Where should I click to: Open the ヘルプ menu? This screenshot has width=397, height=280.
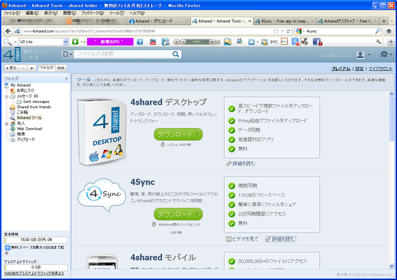pos(137,13)
